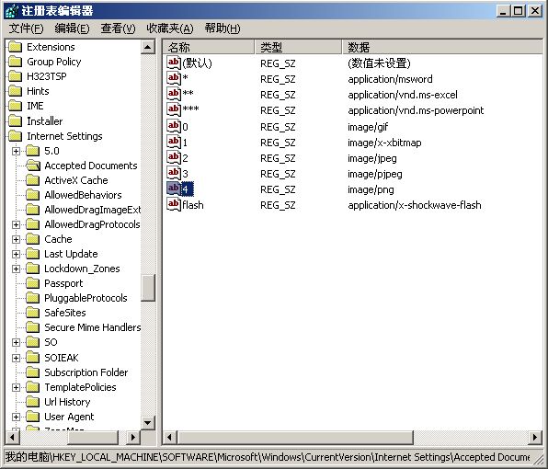Click the Passport folder icon
Image resolution: width=548 pixels, height=469 pixels.
tap(33, 283)
